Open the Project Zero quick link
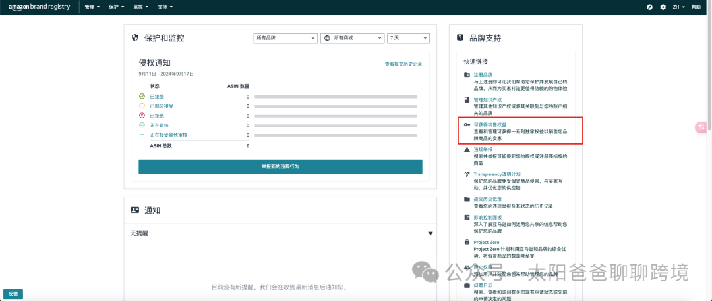The width and height of the screenshot is (712, 301). (x=487, y=243)
